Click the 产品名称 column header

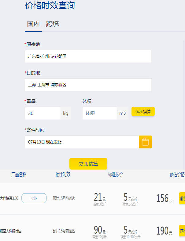[19, 174]
